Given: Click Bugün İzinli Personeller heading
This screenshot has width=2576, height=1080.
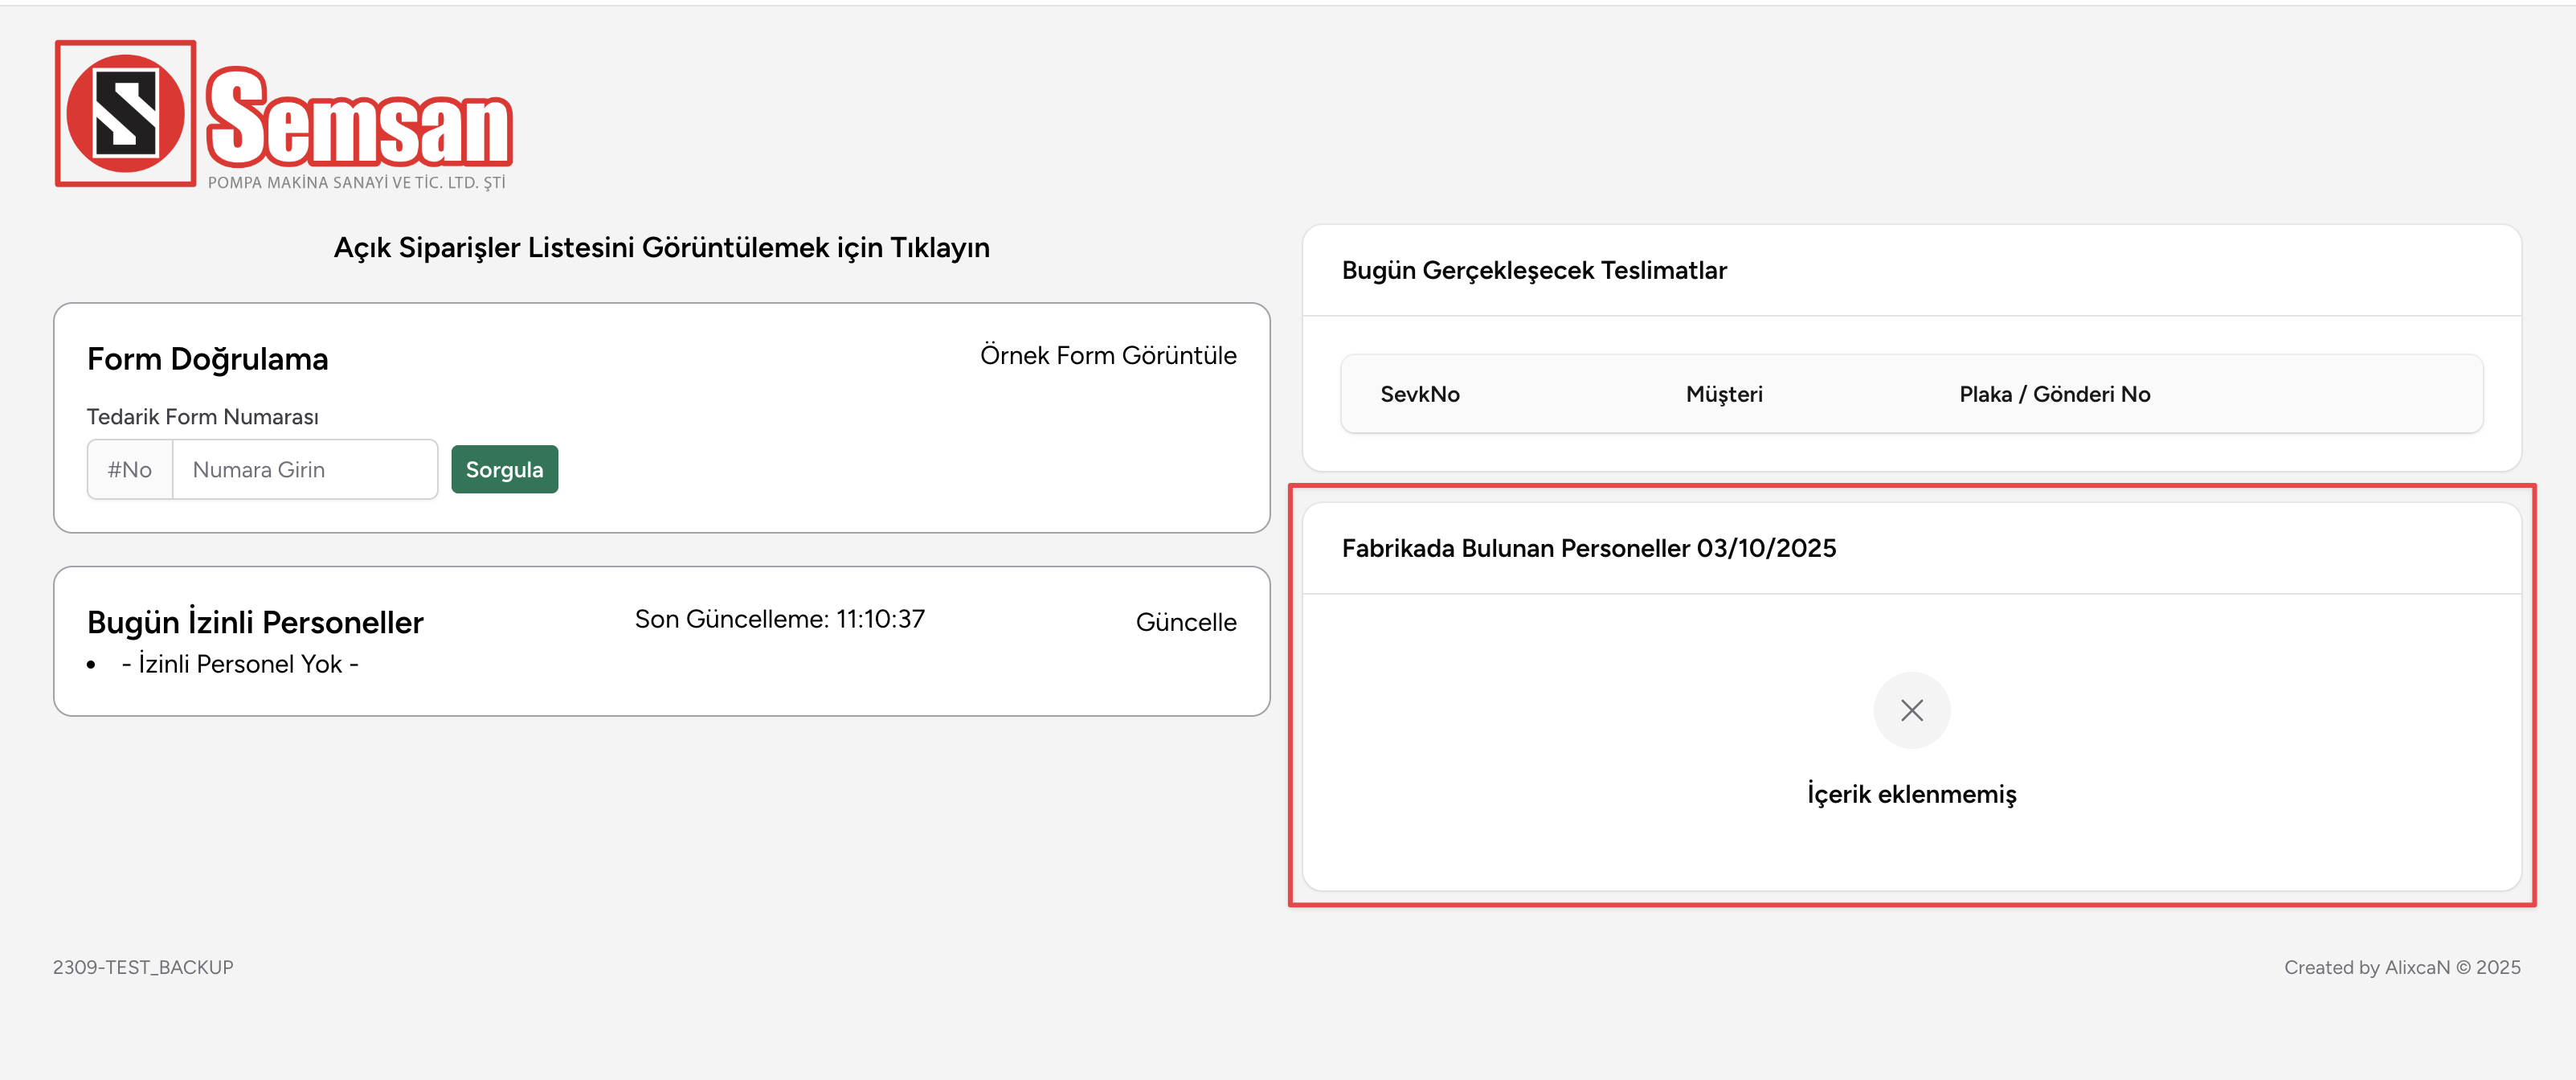Looking at the screenshot, I should (x=255, y=622).
